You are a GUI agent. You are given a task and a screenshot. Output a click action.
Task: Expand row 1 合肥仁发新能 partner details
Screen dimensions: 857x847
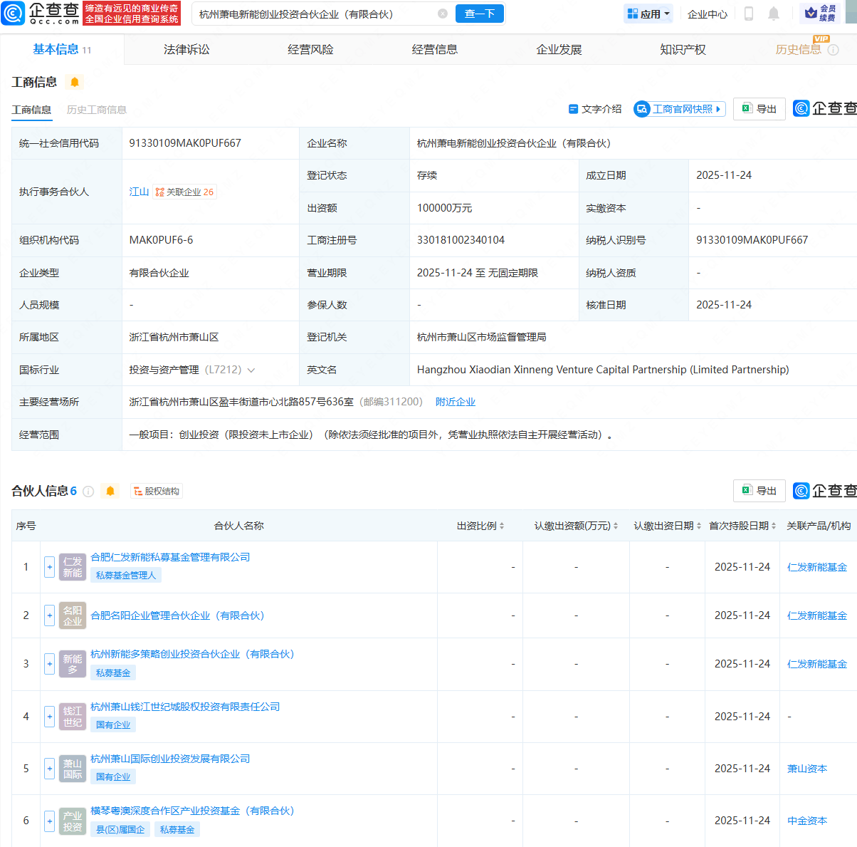coord(49,567)
